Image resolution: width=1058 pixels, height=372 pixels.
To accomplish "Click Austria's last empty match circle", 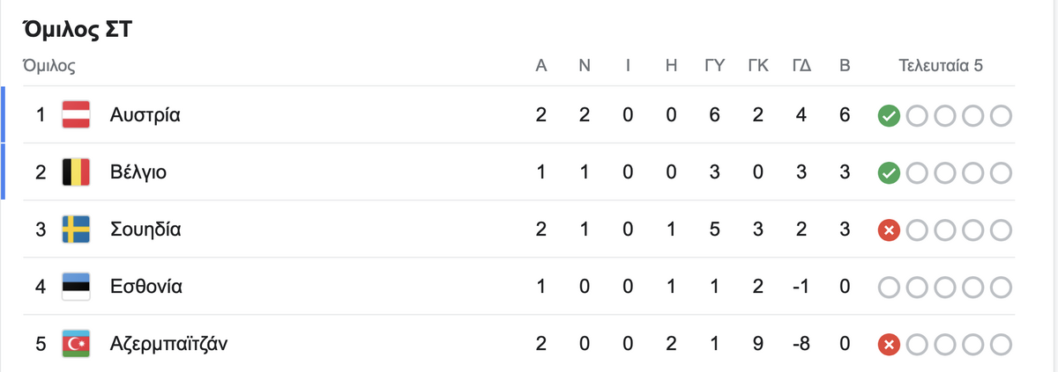I will 1001,115.
